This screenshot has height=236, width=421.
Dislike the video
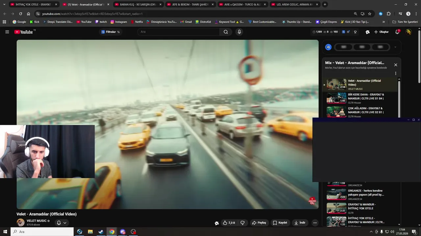click(x=242, y=223)
